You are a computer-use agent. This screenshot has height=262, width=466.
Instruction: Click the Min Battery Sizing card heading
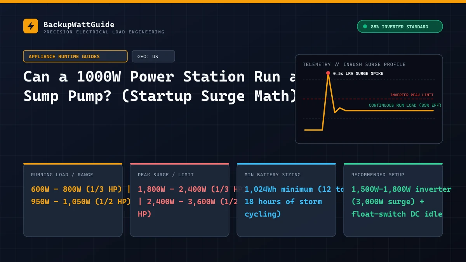tap(273, 175)
